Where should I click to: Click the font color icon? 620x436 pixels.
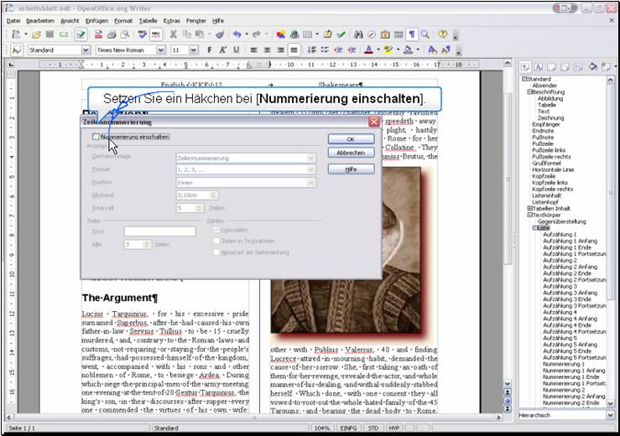pos(368,50)
